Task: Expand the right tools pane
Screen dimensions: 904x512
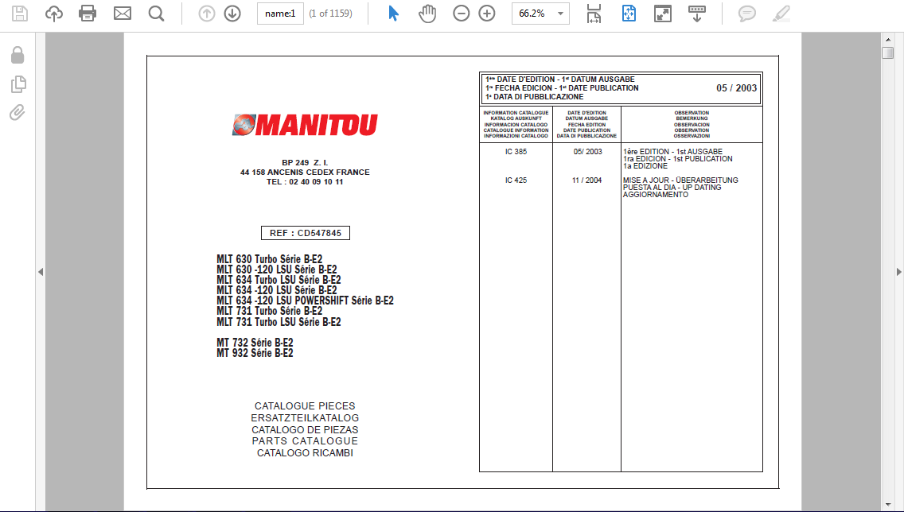Action: (x=898, y=272)
